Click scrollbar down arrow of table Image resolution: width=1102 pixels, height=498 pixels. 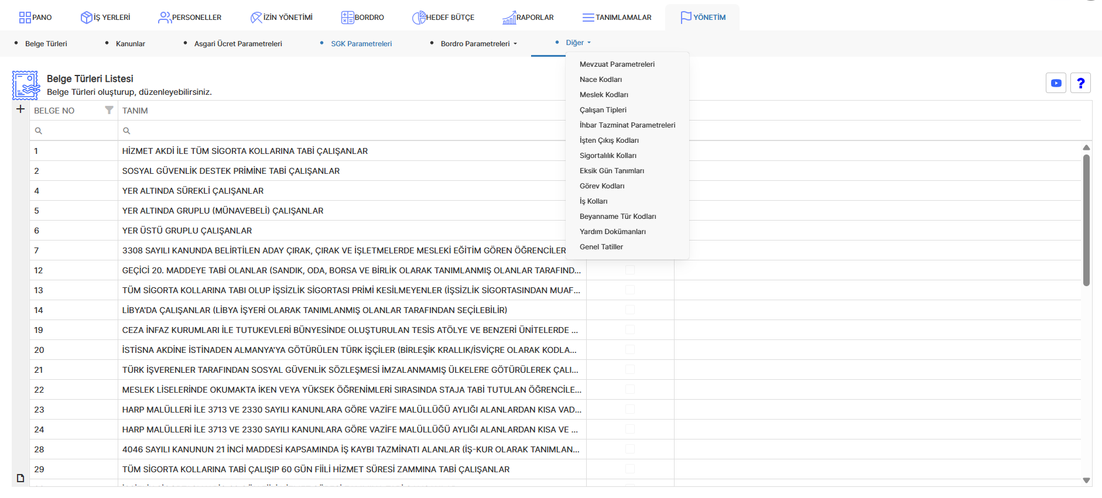1086,480
